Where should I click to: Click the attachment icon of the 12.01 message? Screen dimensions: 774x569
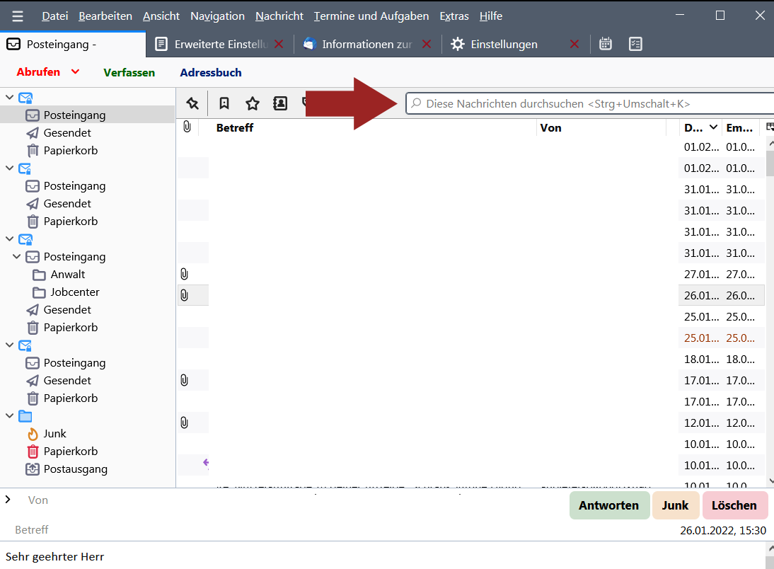click(x=184, y=423)
